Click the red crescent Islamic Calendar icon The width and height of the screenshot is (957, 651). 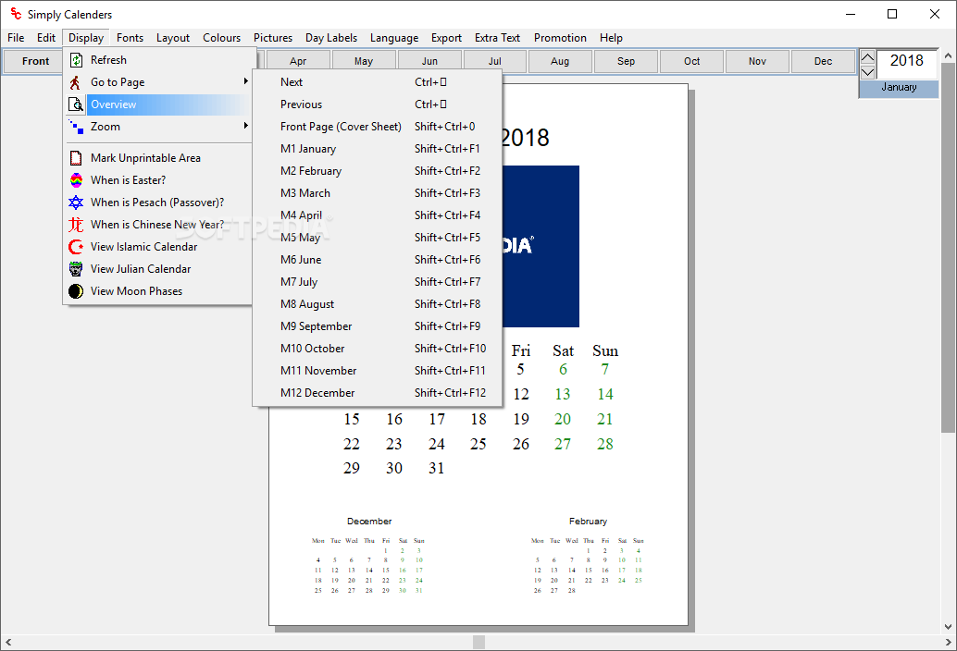tap(76, 247)
